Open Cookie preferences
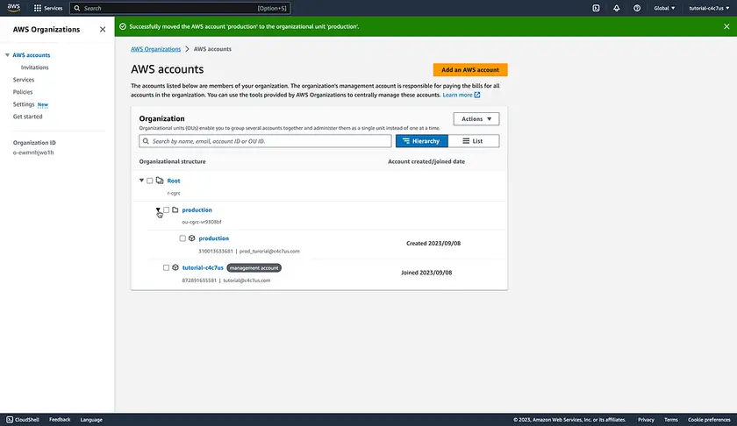This screenshot has width=737, height=426. 709,419
